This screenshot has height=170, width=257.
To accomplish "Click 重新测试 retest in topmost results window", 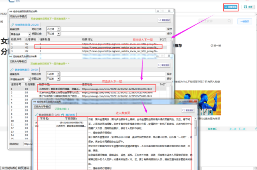I will click(x=164, y=20).
